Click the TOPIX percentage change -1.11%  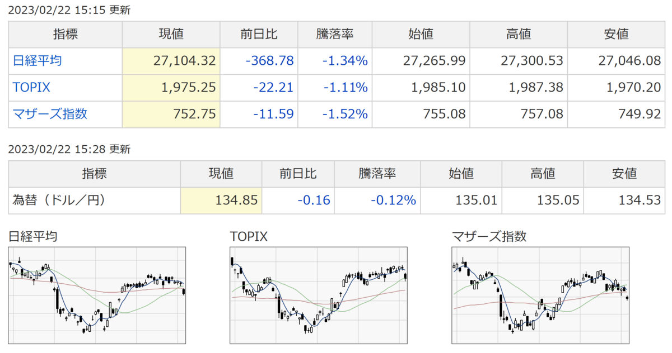point(345,88)
